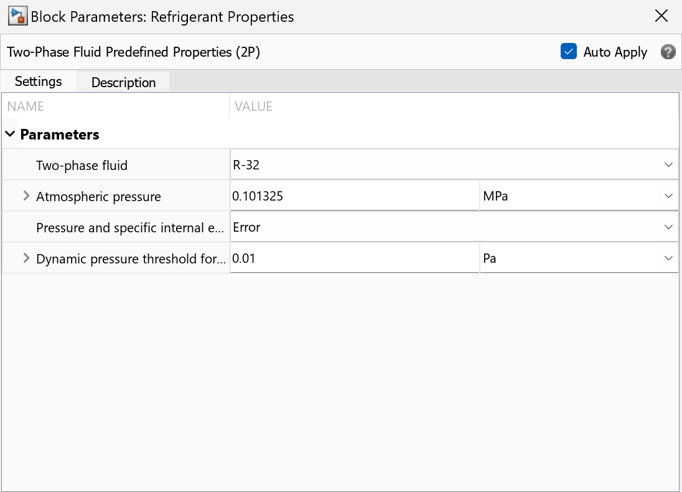Image resolution: width=682 pixels, height=492 pixels.
Task: Expand the Atmospheric pressure row arrow
Action: (x=26, y=196)
